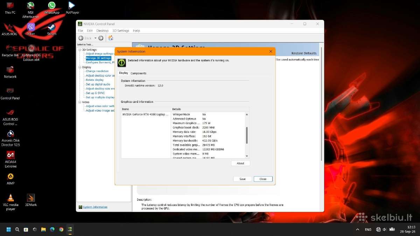The image size is (420, 236).
Task: Select Adjust image settings task
Action: 100,54
